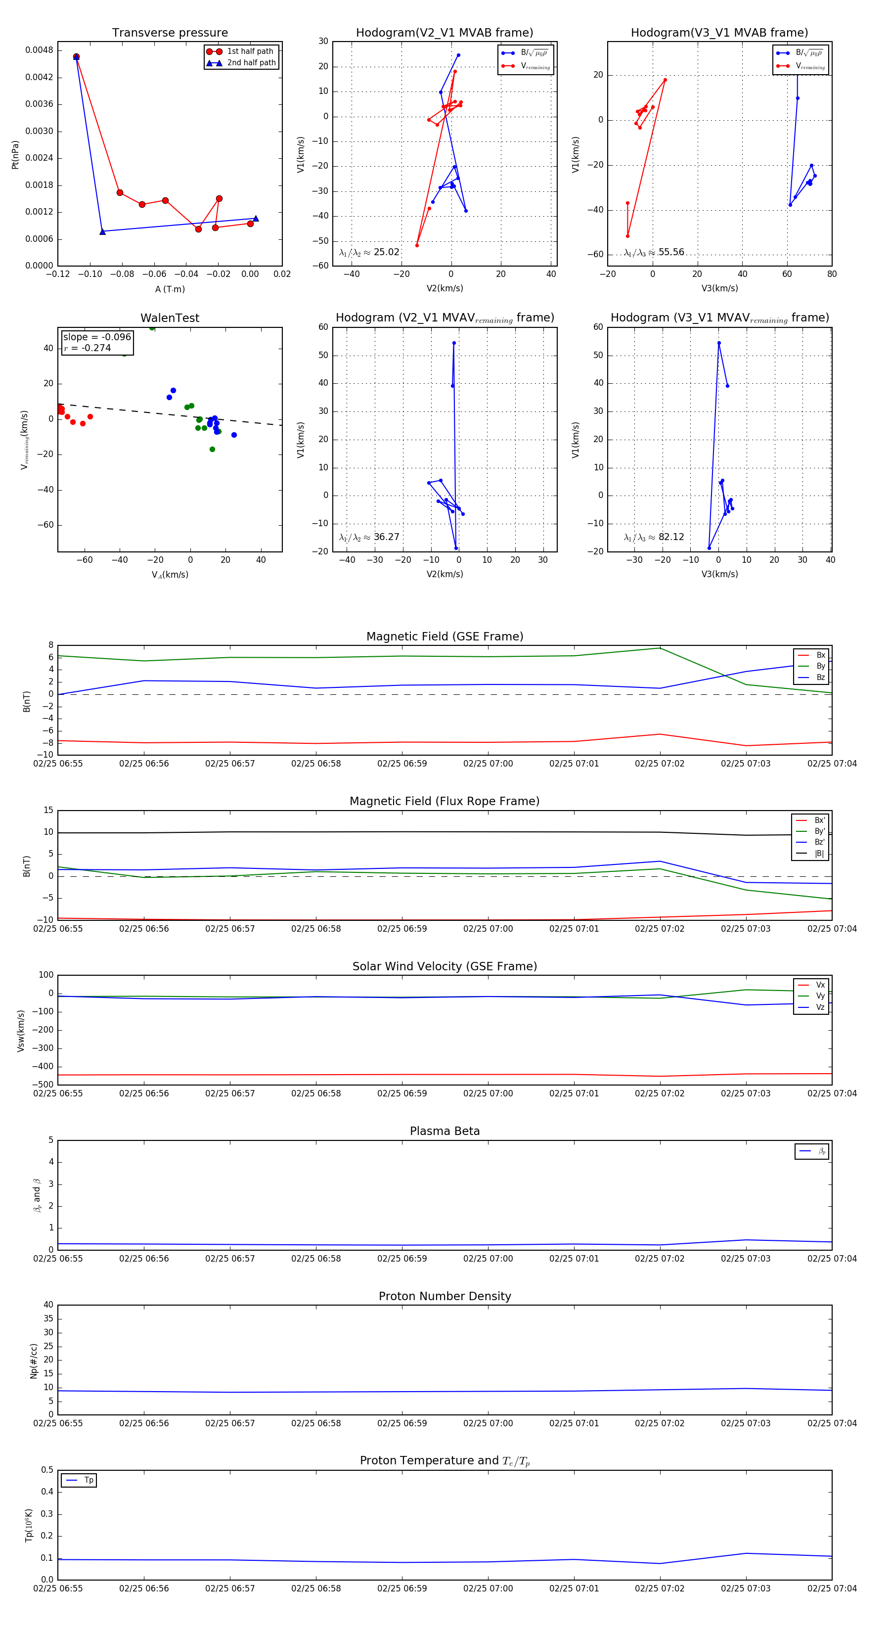Select the Vx legend entry

(x=811, y=985)
